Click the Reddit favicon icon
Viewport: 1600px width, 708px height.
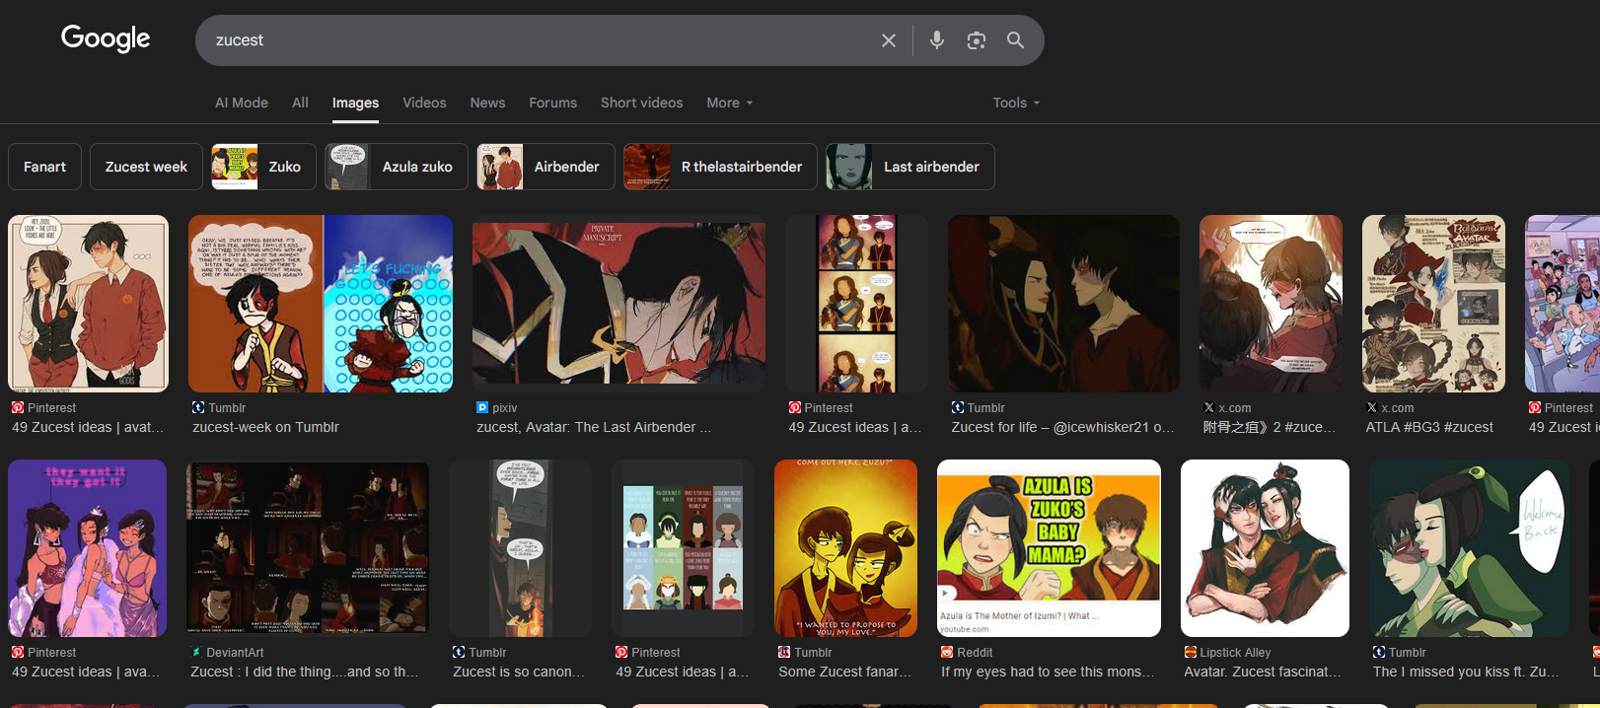coord(947,652)
